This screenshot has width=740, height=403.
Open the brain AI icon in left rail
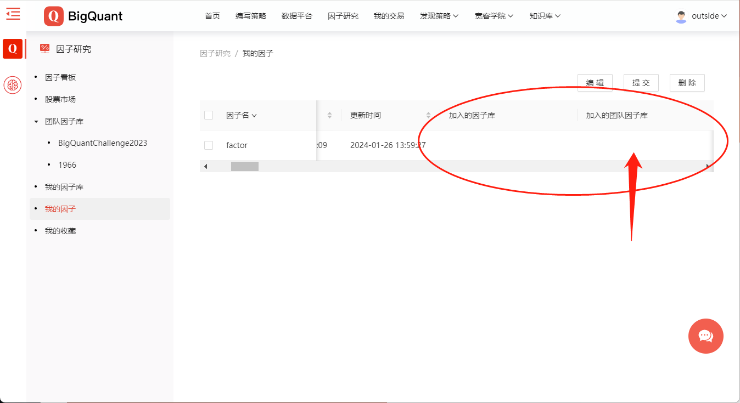click(x=13, y=85)
